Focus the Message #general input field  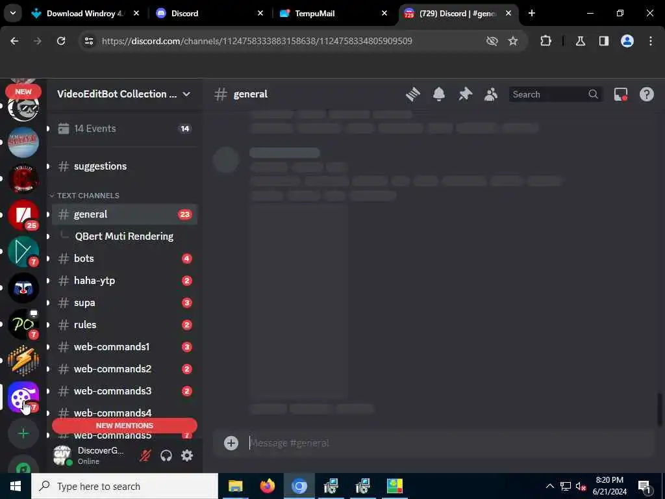click(x=449, y=443)
